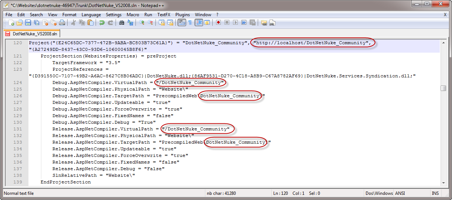Click the vertical scrollbar thumb
The image size is (452, 200).
click(443, 88)
